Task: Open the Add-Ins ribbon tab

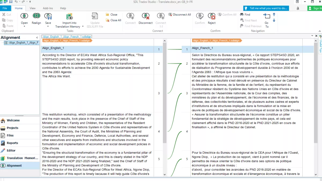Action: tap(48, 8)
